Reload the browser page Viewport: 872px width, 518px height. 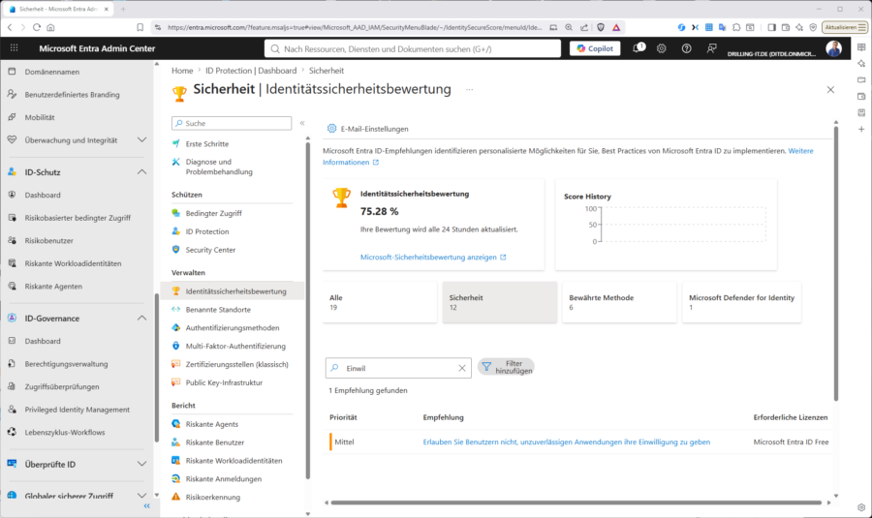tap(37, 27)
